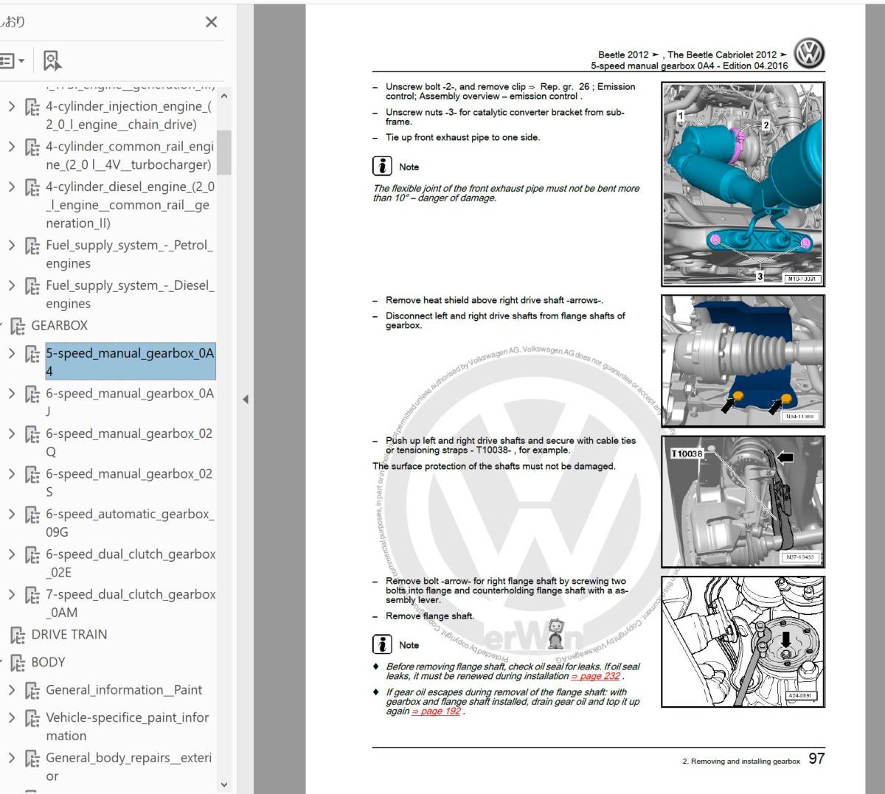Close the bookmarks panel
885x794 pixels.
coord(212,22)
